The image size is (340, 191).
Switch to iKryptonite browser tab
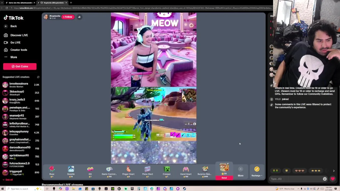[52, 3]
